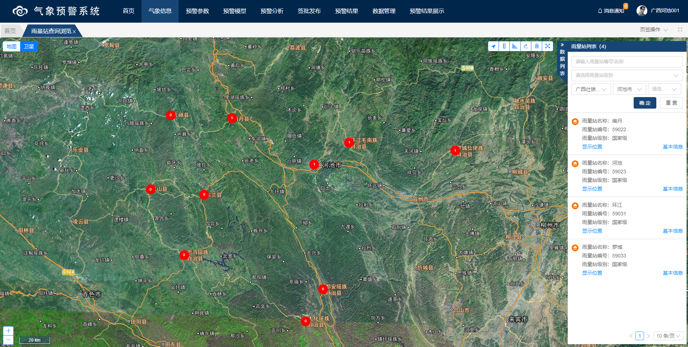
Task: Click the red marker at 大化瑶族自治县
Action: coord(306,321)
